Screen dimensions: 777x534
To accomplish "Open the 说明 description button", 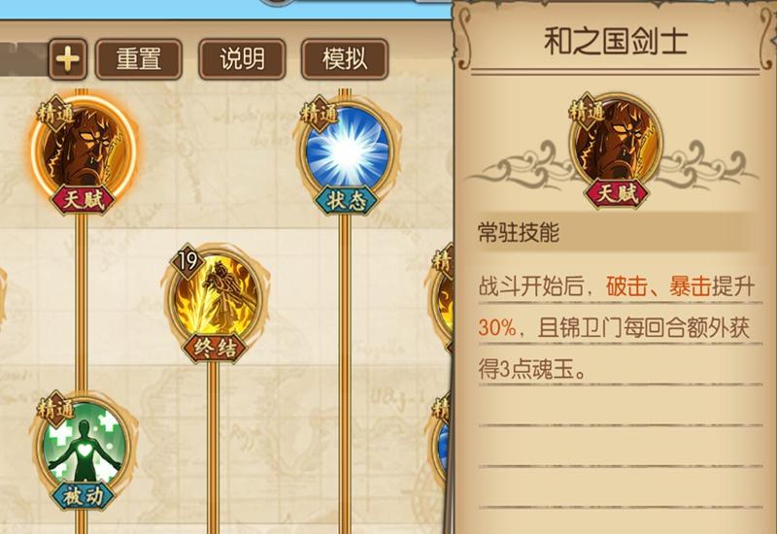I will pos(242,59).
